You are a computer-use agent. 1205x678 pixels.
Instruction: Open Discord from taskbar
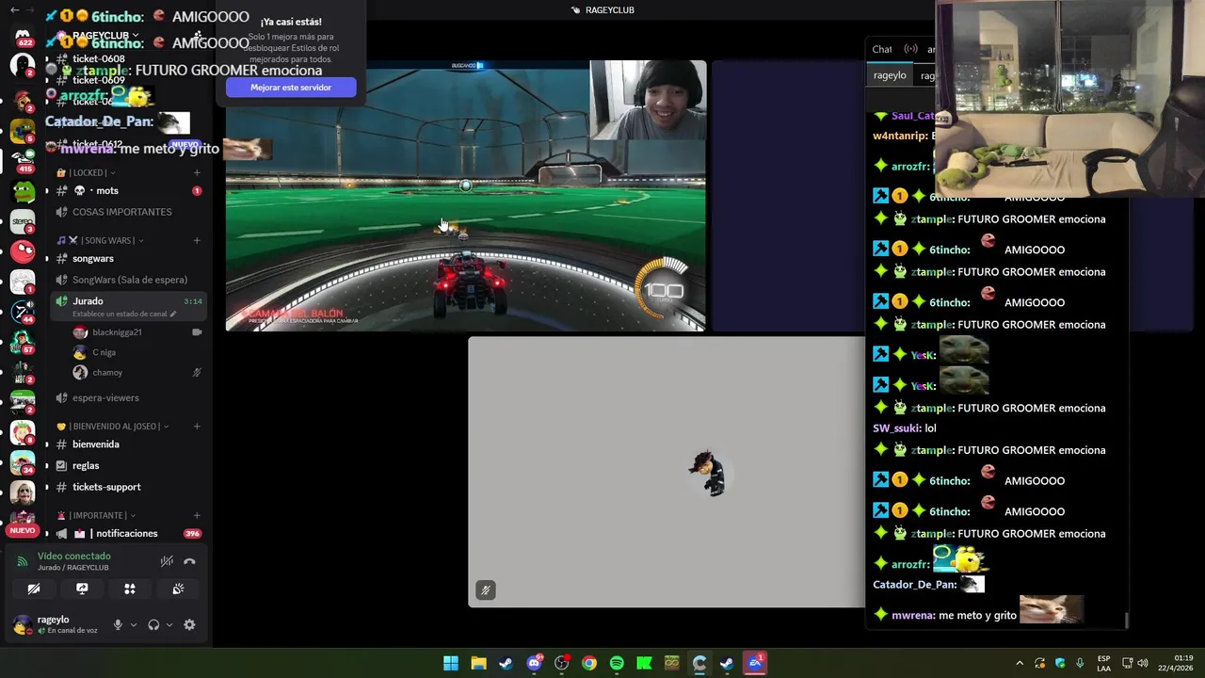534,663
